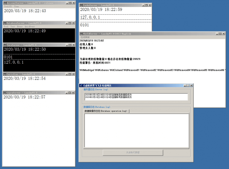Click the LoginServer window icon

[5, 93]
